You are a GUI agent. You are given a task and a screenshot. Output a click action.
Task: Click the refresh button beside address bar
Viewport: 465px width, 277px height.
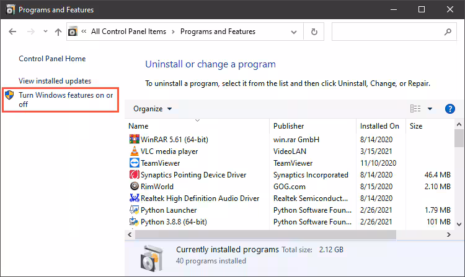click(314, 32)
